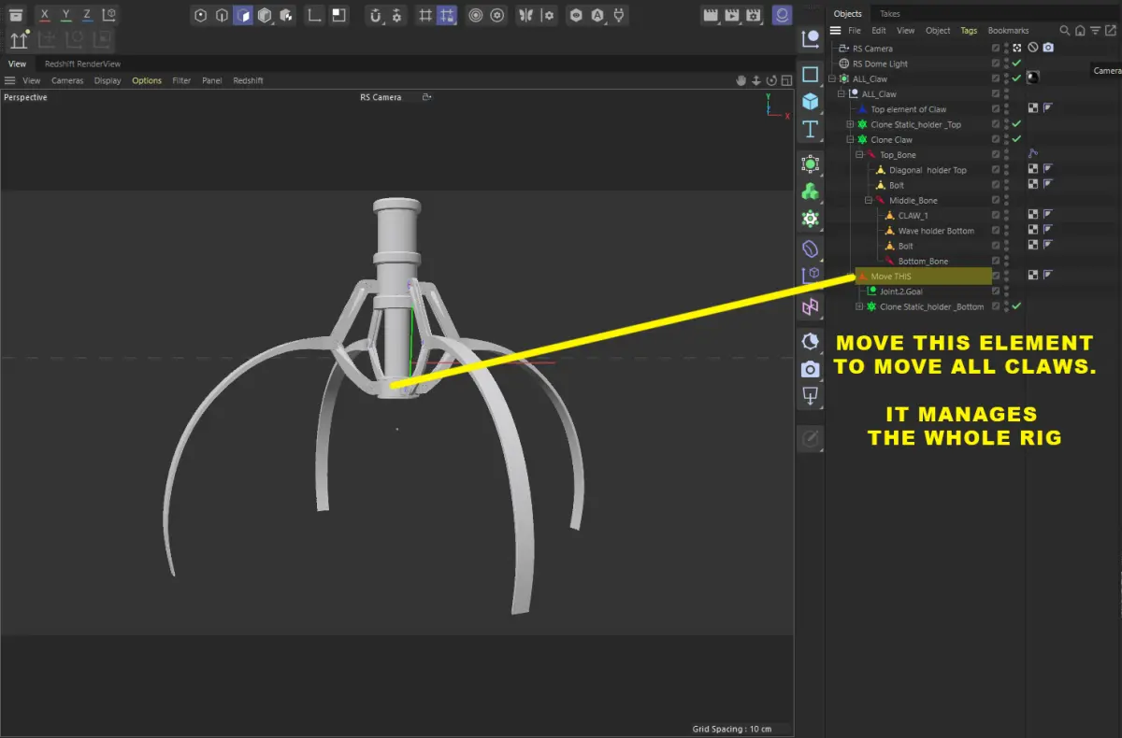Select the Text tool icon in palette
Viewport: 1122px width, 738px height.
pyautogui.click(x=810, y=129)
